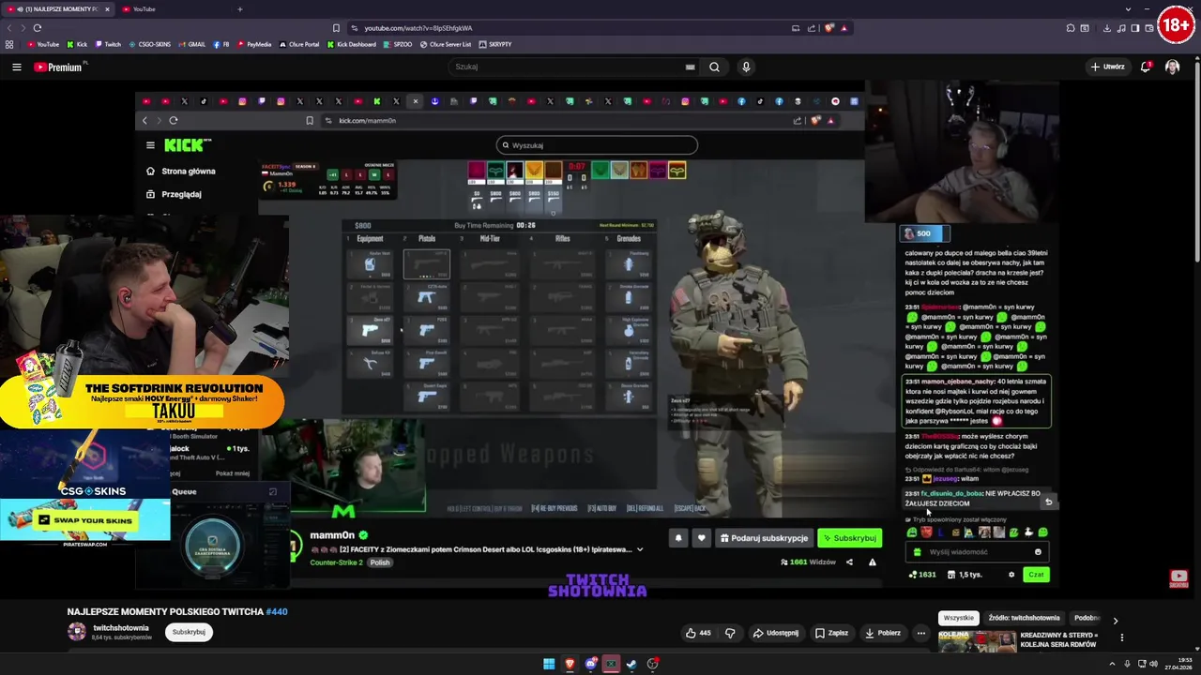Show next filter chips arrow
1201x675 pixels.
[x=1115, y=620]
